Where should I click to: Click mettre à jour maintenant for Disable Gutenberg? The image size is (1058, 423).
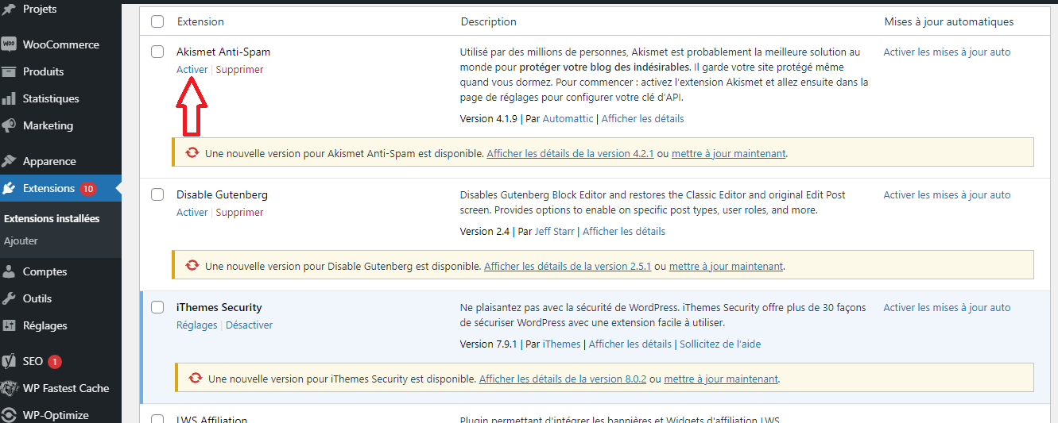(x=726, y=266)
